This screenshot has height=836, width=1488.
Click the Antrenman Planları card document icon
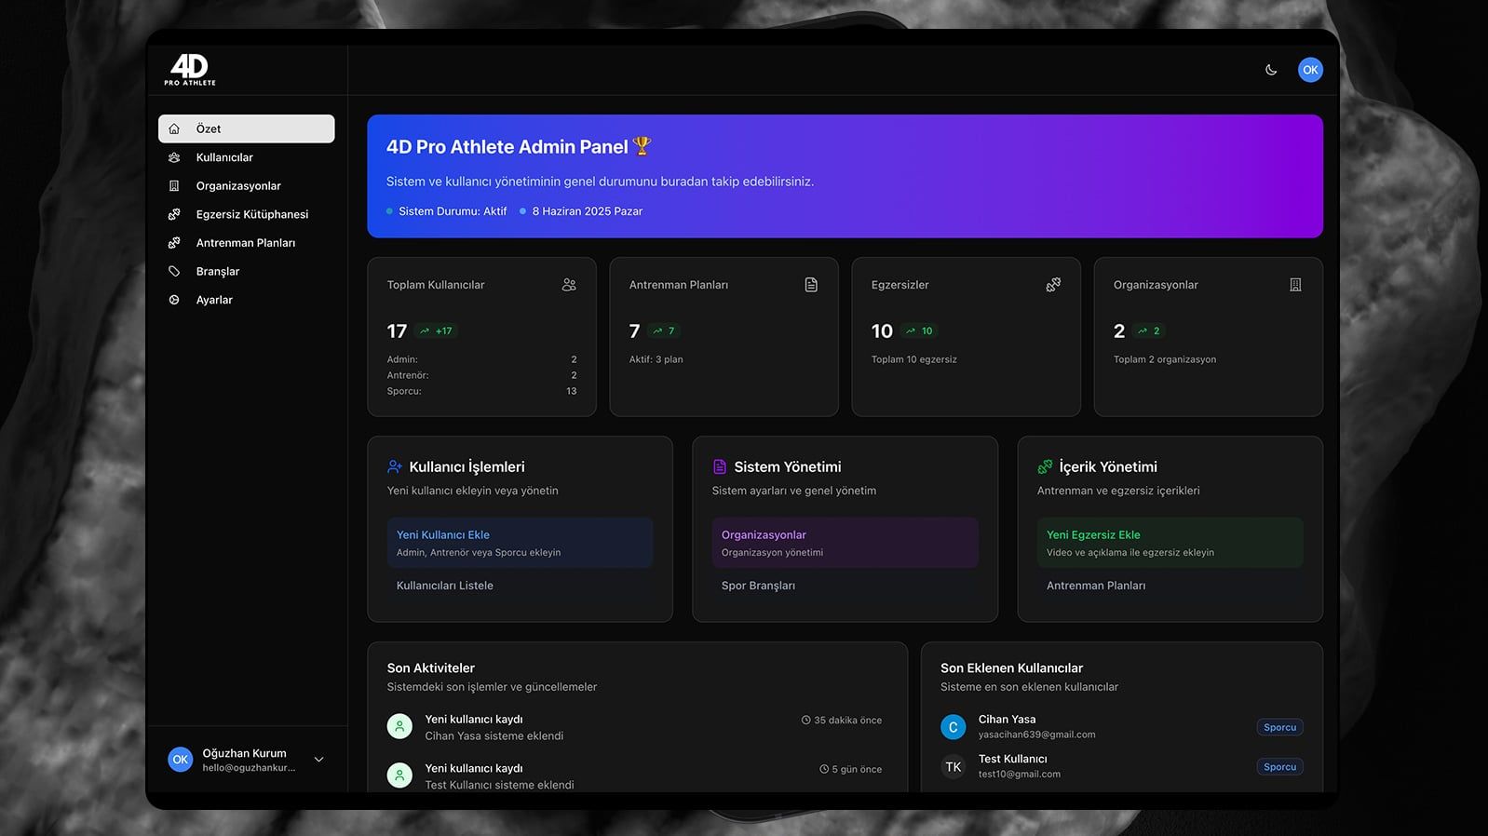click(811, 285)
